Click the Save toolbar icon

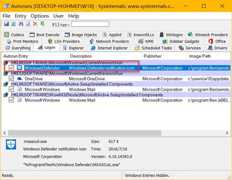[6, 24]
